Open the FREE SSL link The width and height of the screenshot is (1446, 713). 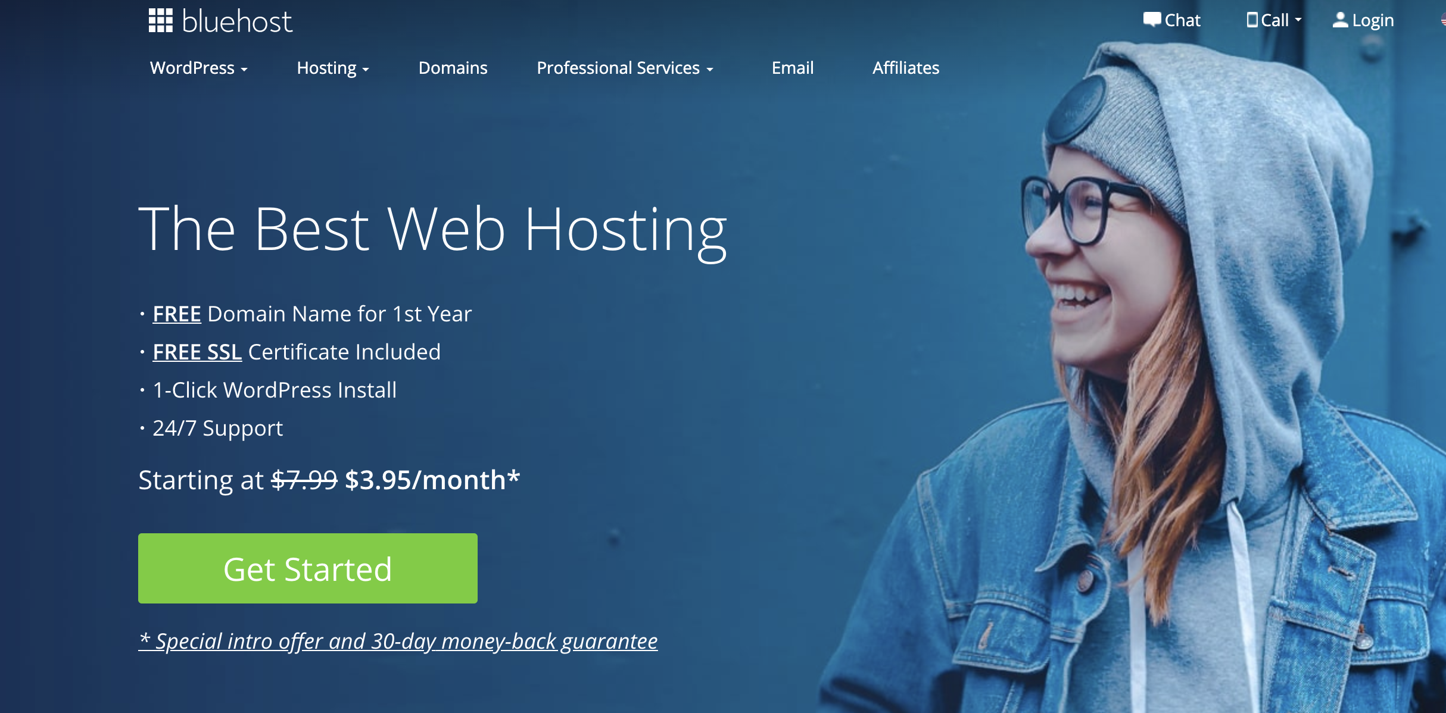click(197, 352)
